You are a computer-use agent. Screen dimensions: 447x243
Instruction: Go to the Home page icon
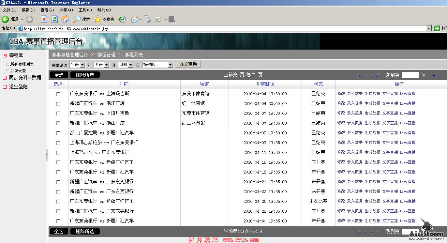tap(65, 19)
